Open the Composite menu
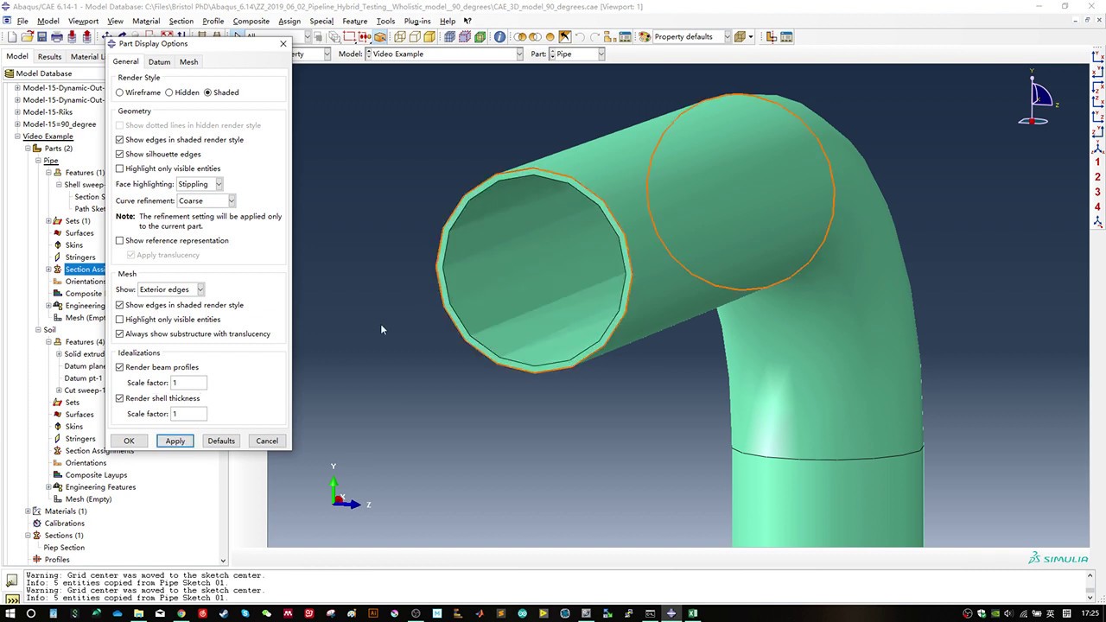 click(251, 21)
